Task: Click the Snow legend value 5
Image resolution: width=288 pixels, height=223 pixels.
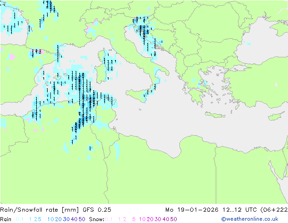Action: click(134, 219)
